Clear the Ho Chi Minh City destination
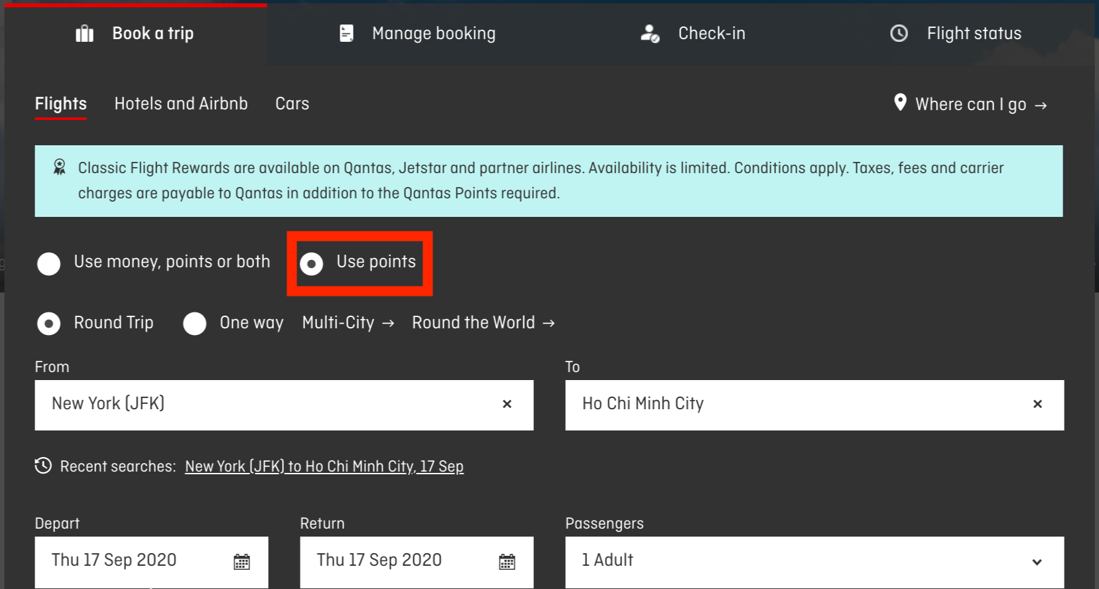This screenshot has height=589, width=1099. point(1037,404)
